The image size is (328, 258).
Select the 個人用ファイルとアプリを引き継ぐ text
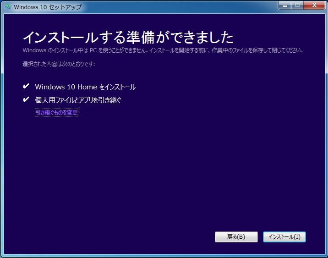coord(78,100)
